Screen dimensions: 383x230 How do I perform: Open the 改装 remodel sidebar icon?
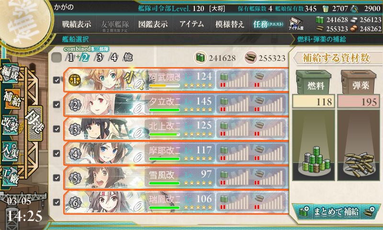click(x=10, y=125)
